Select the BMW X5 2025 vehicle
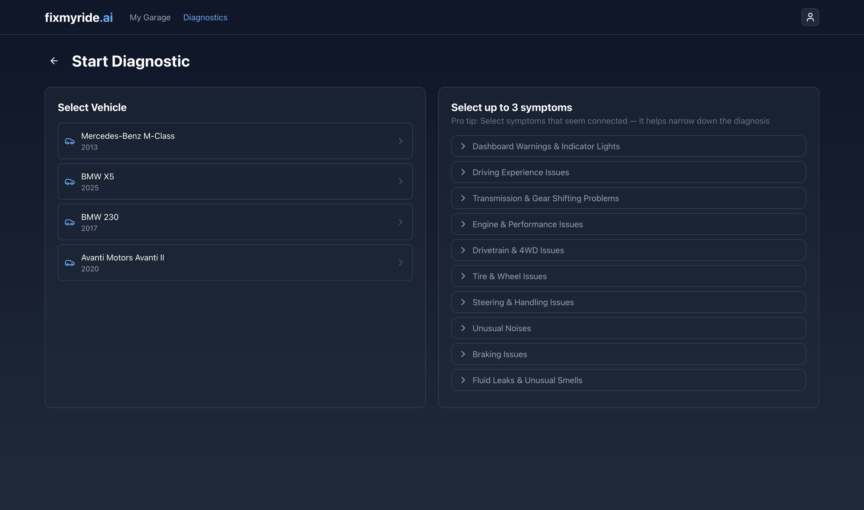This screenshot has width=864, height=510. pyautogui.click(x=235, y=181)
